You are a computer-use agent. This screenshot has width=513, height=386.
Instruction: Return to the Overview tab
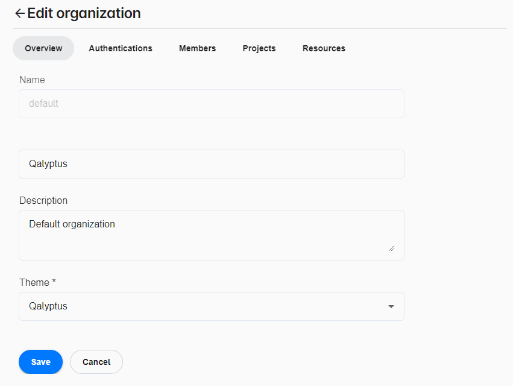click(43, 48)
